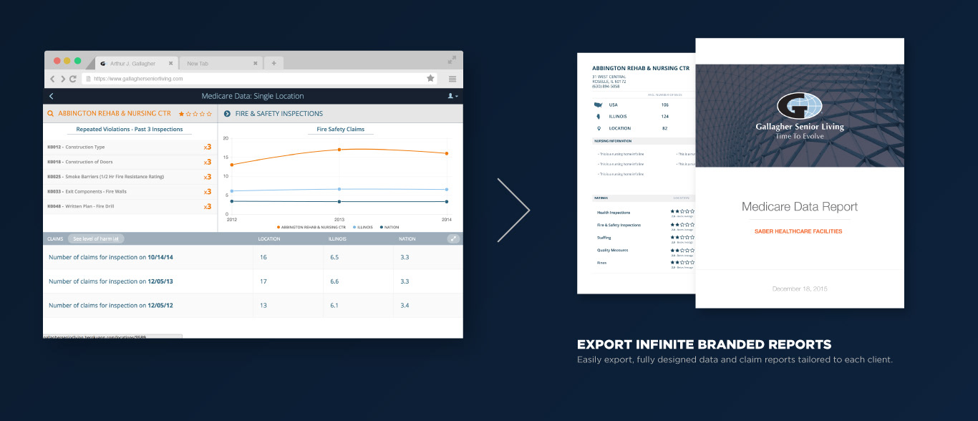The image size is (978, 421).
Task: Expand the Fire & Safety Inspections section arrow
Action: coord(227,113)
